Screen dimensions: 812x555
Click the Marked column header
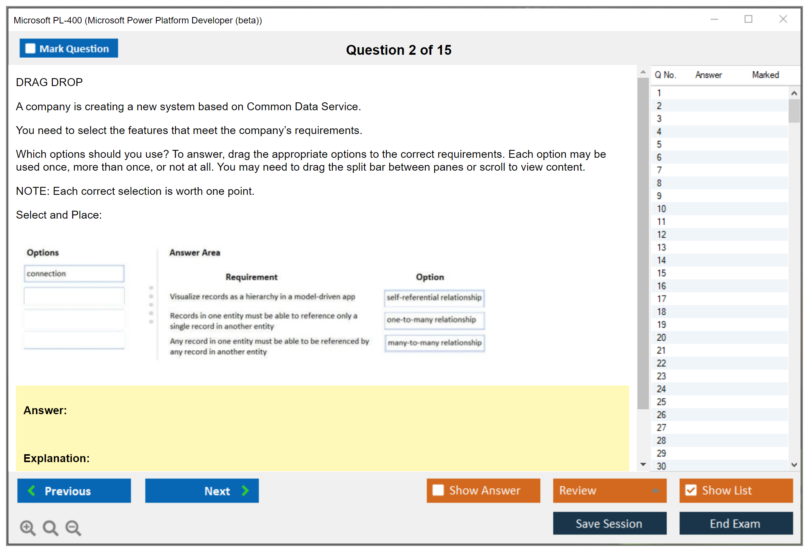[765, 75]
